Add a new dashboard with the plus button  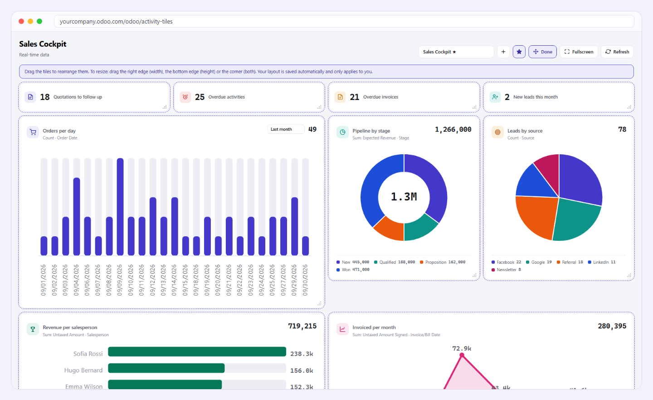coord(503,52)
